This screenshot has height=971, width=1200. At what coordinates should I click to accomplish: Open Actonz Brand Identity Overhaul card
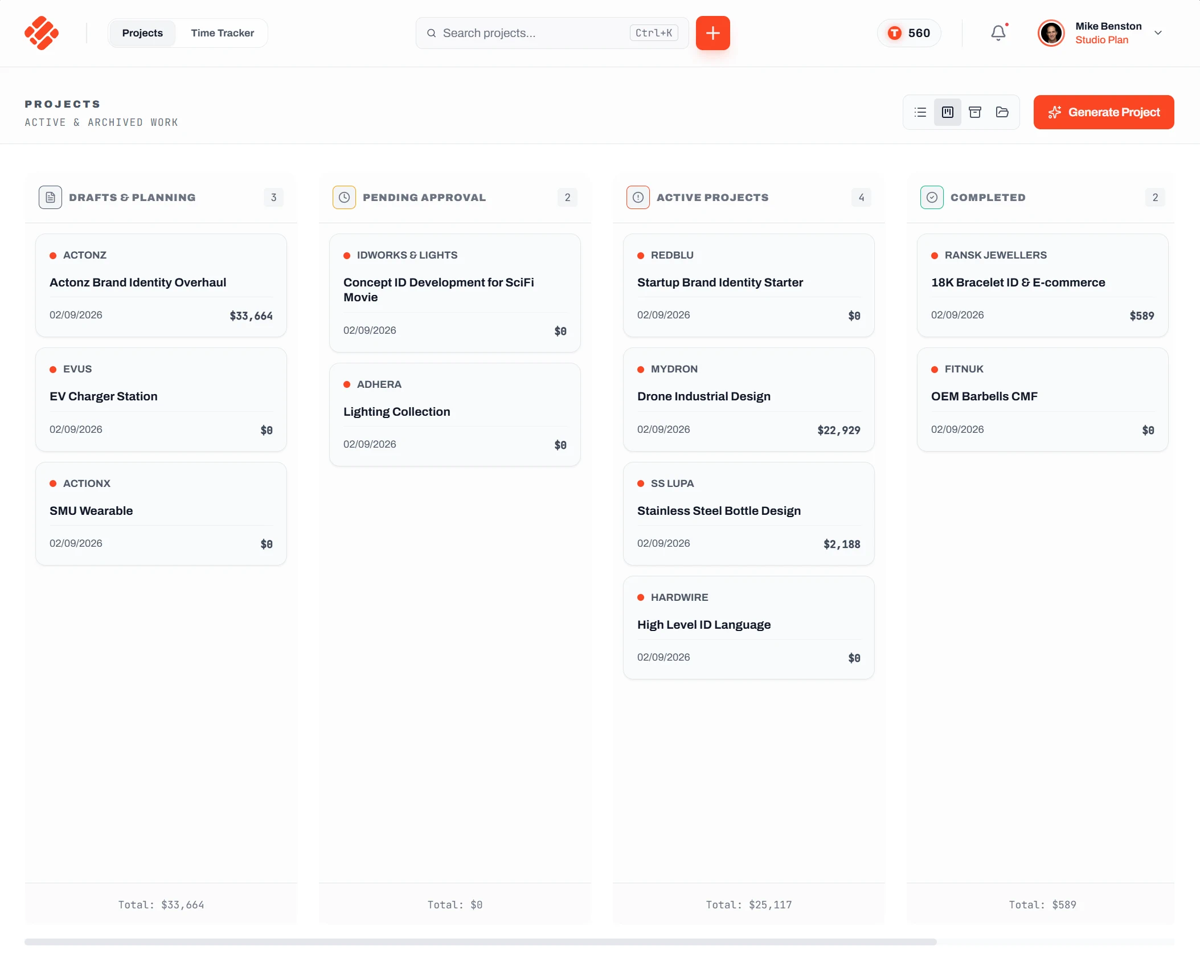161,285
